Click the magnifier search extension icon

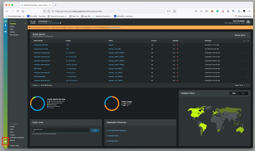pyautogui.click(x=233, y=11)
